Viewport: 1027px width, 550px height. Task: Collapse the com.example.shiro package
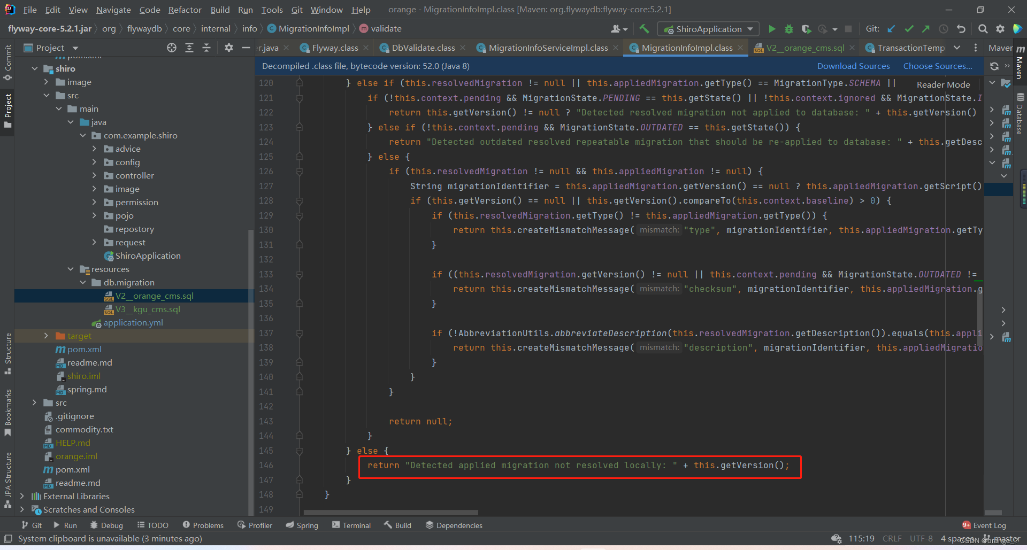tap(83, 135)
